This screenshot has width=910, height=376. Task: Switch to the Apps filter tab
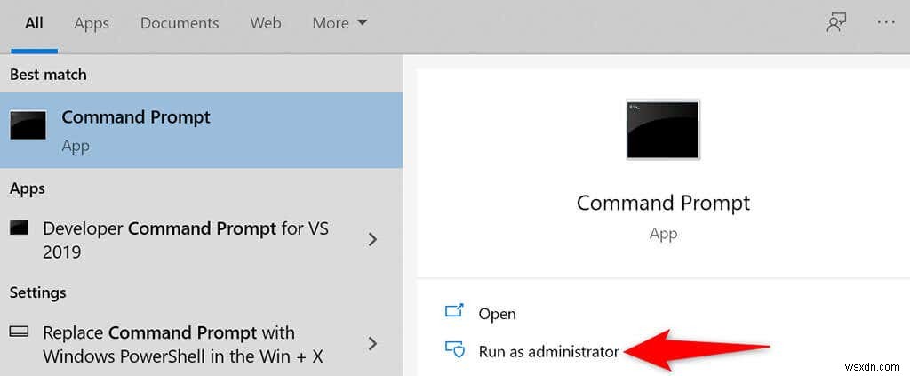[x=92, y=23]
